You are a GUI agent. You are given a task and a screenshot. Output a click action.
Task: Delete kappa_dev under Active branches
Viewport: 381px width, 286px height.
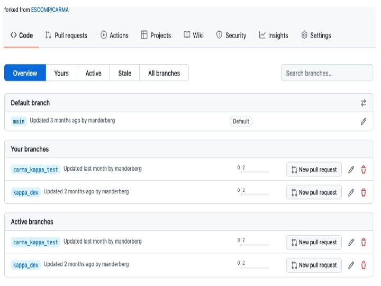click(x=363, y=265)
